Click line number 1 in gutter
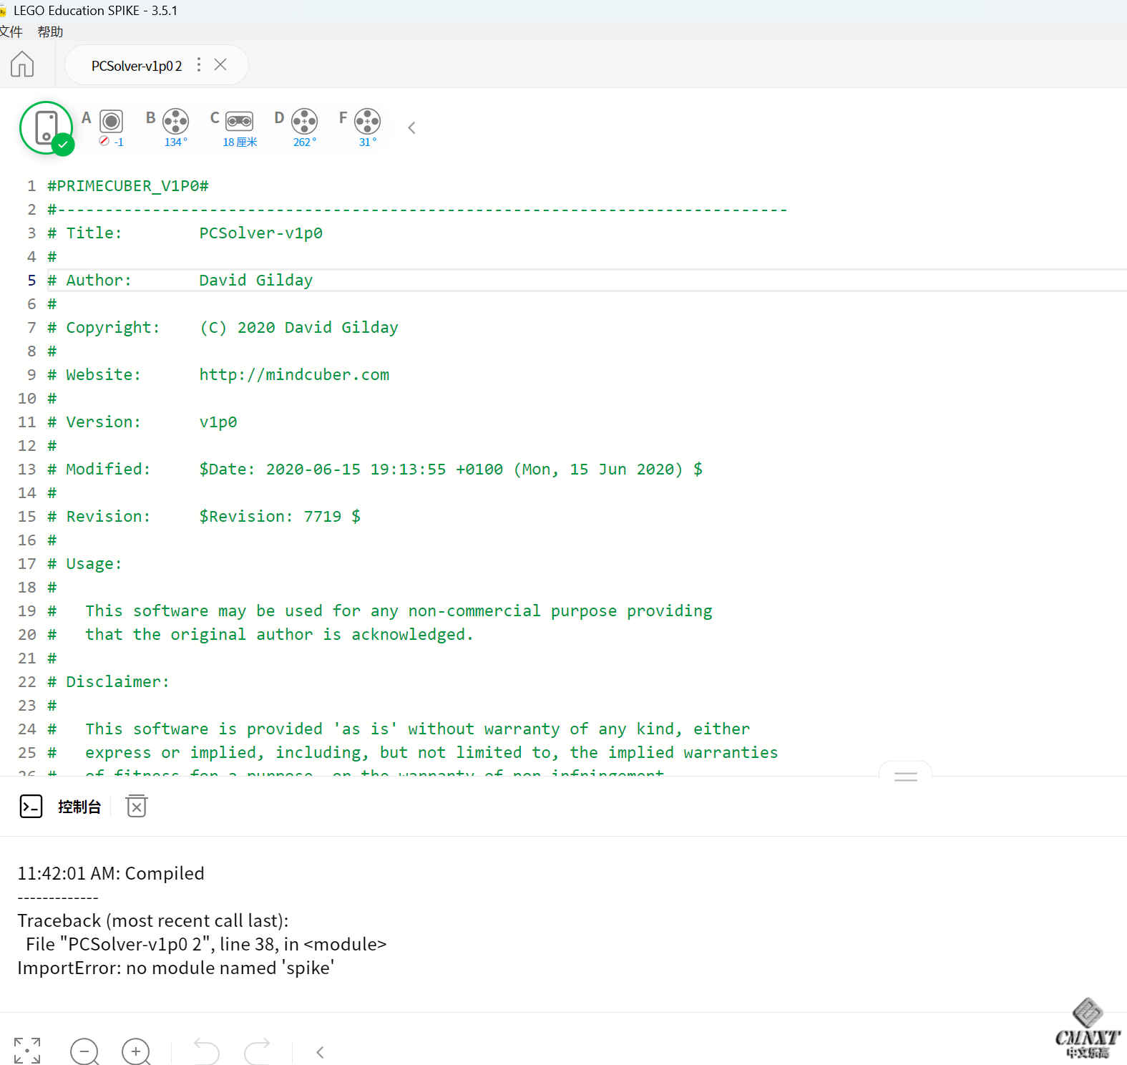1127x1065 pixels. tap(31, 186)
